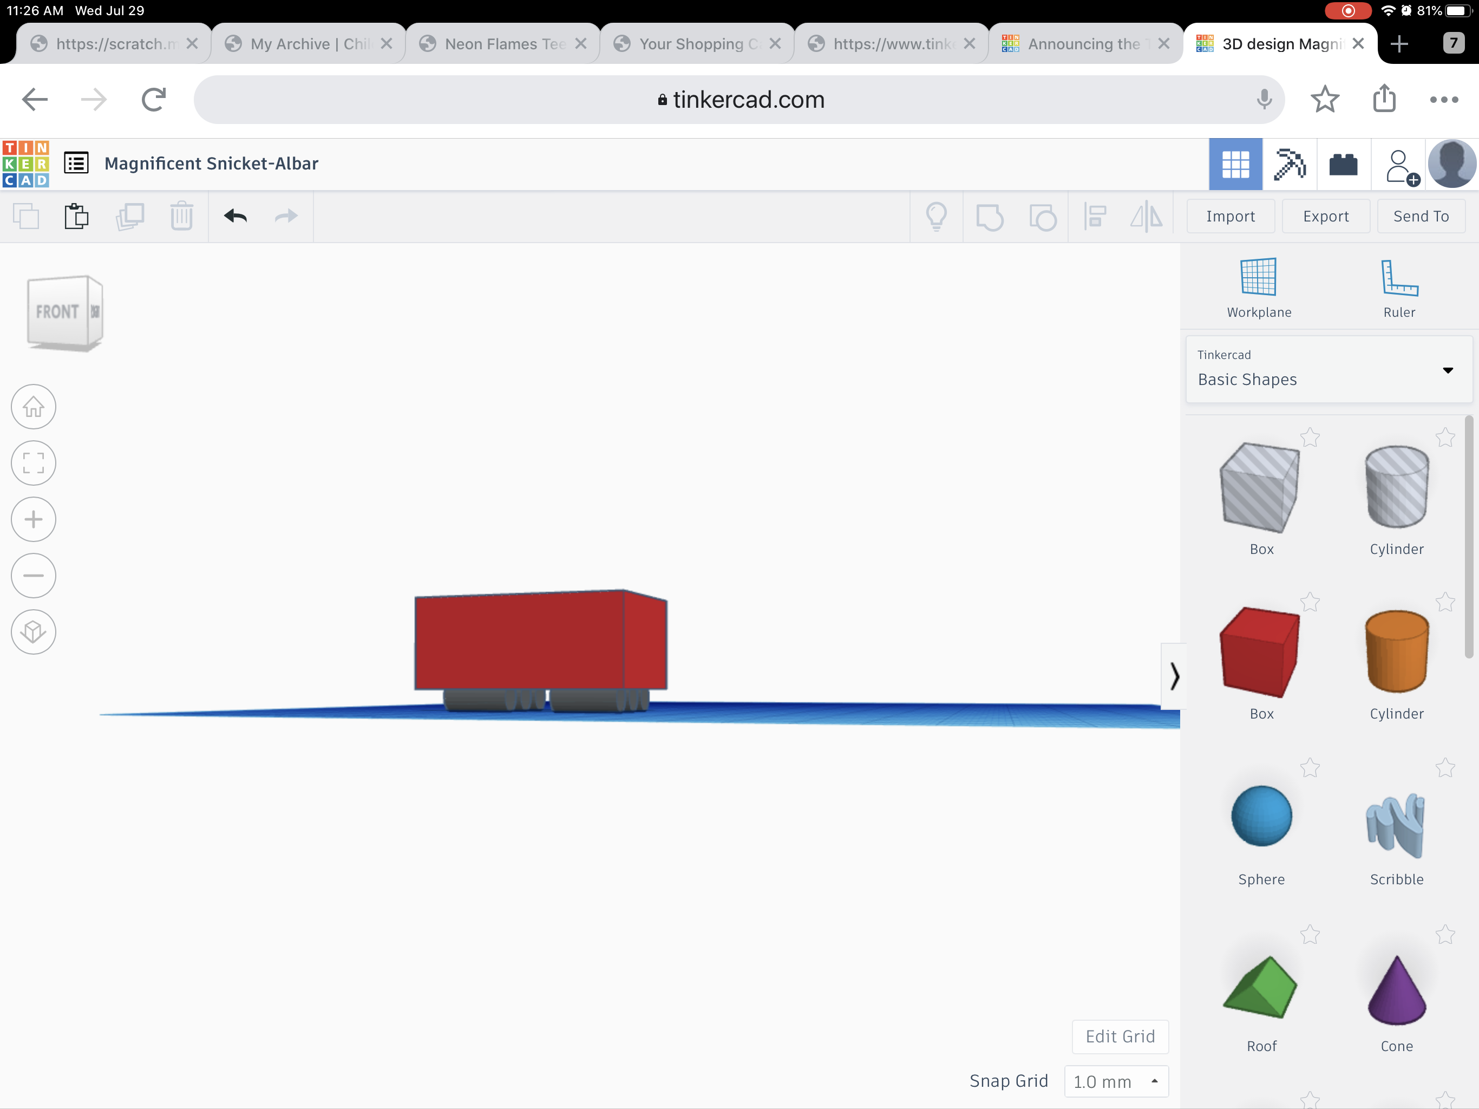Favorite the hole Cylinder with star
Image resolution: width=1479 pixels, height=1109 pixels.
pyautogui.click(x=1445, y=438)
